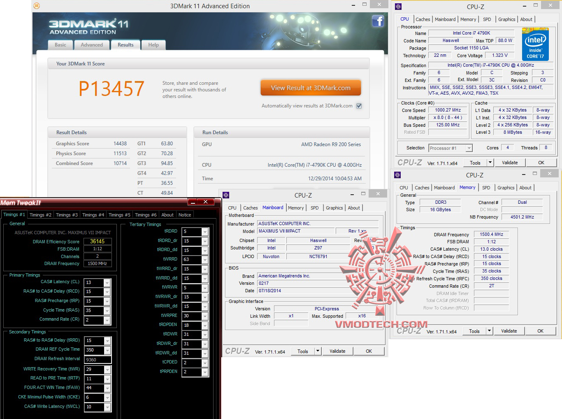562x419 pixels.
Task: Expand WRITE Recovery Time (tWR) dropdown
Action: 107,370
